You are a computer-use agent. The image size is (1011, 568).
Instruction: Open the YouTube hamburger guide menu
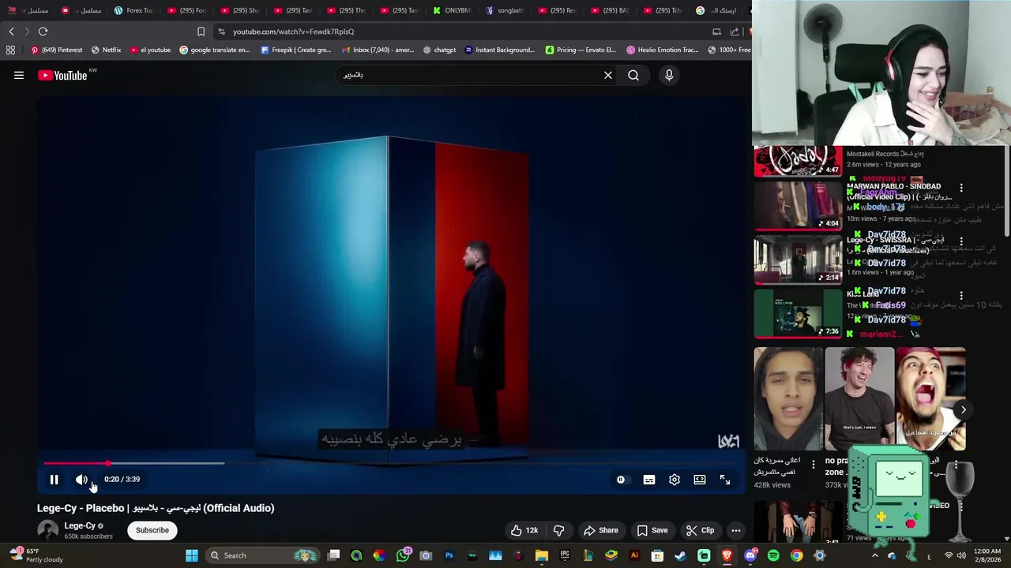tap(19, 75)
